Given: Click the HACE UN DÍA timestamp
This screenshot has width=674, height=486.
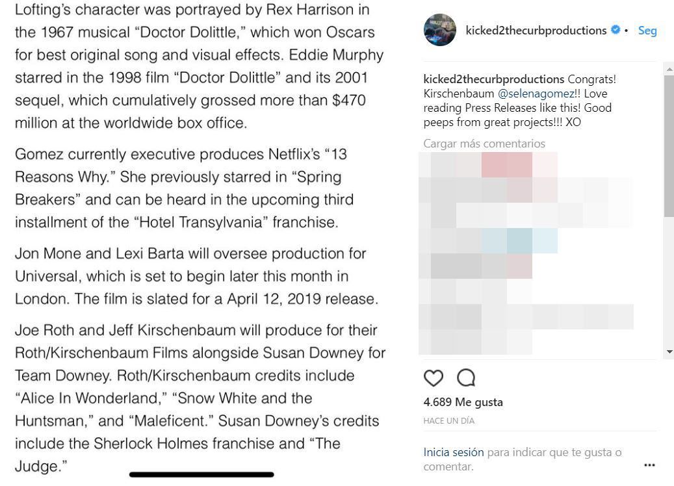Looking at the screenshot, I should click(x=448, y=421).
